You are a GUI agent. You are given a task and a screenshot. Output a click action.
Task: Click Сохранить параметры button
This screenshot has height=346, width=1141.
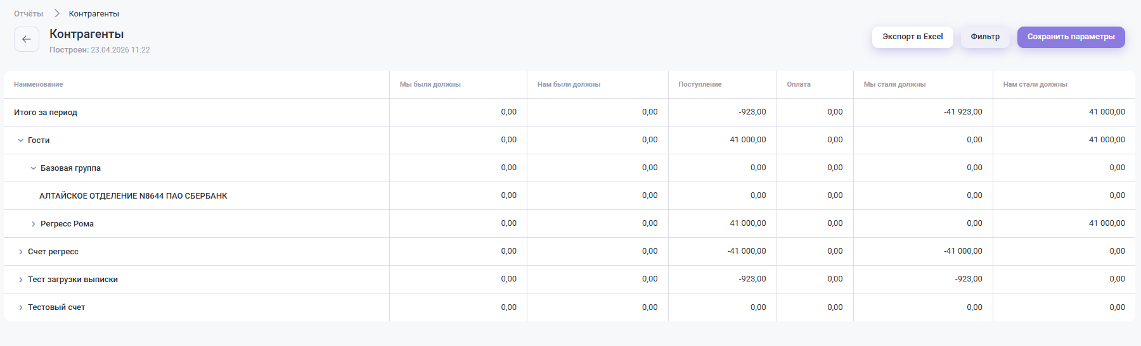[x=1071, y=37]
